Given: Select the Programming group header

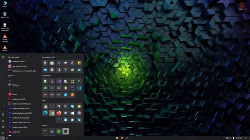Looking at the screenshot, I should (x=46, y=75).
